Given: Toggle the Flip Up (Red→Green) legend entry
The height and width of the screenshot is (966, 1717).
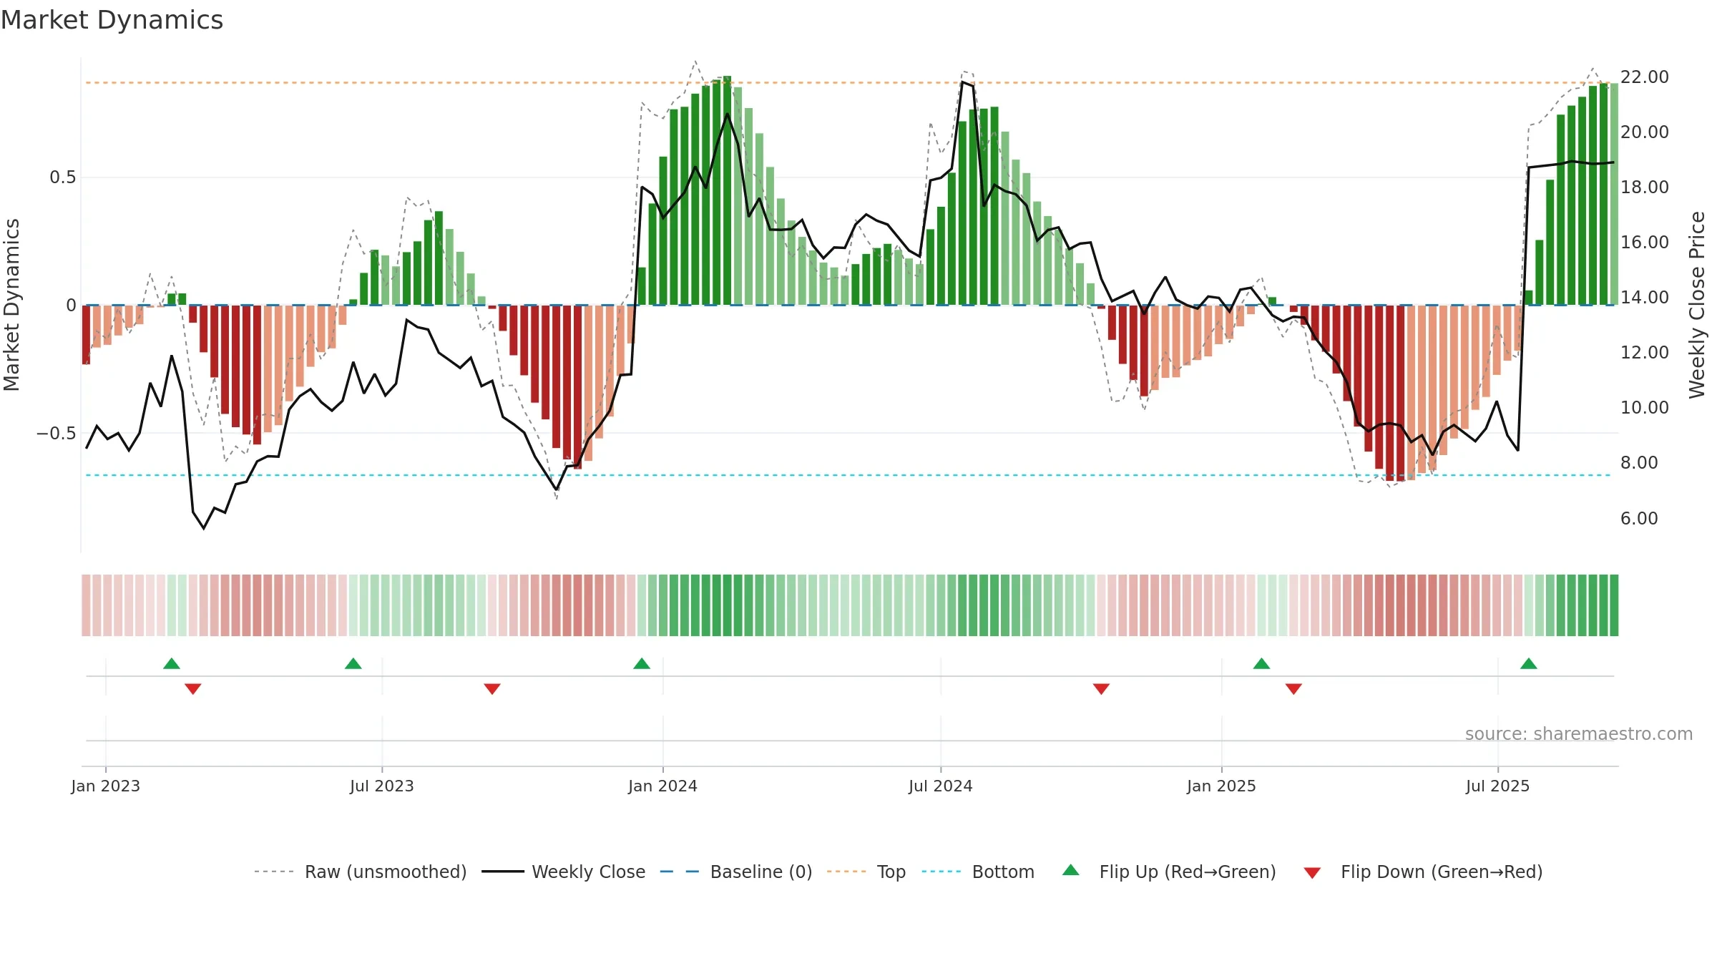Looking at the screenshot, I should click(1169, 872).
